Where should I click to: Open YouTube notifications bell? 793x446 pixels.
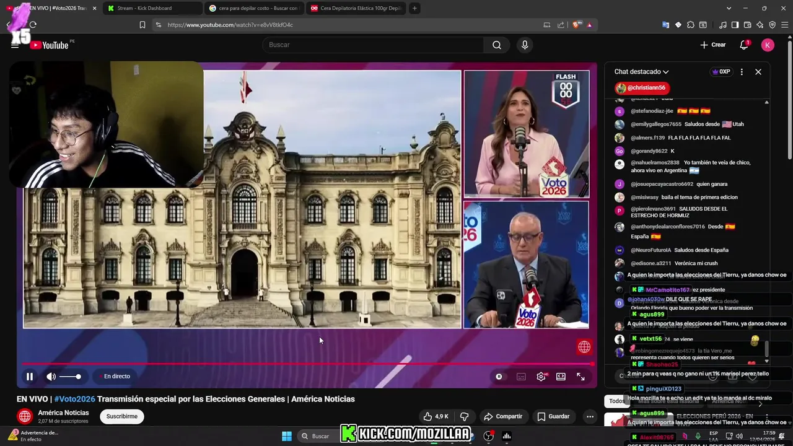[744, 45]
